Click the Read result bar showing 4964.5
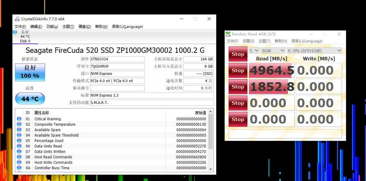 271,70
